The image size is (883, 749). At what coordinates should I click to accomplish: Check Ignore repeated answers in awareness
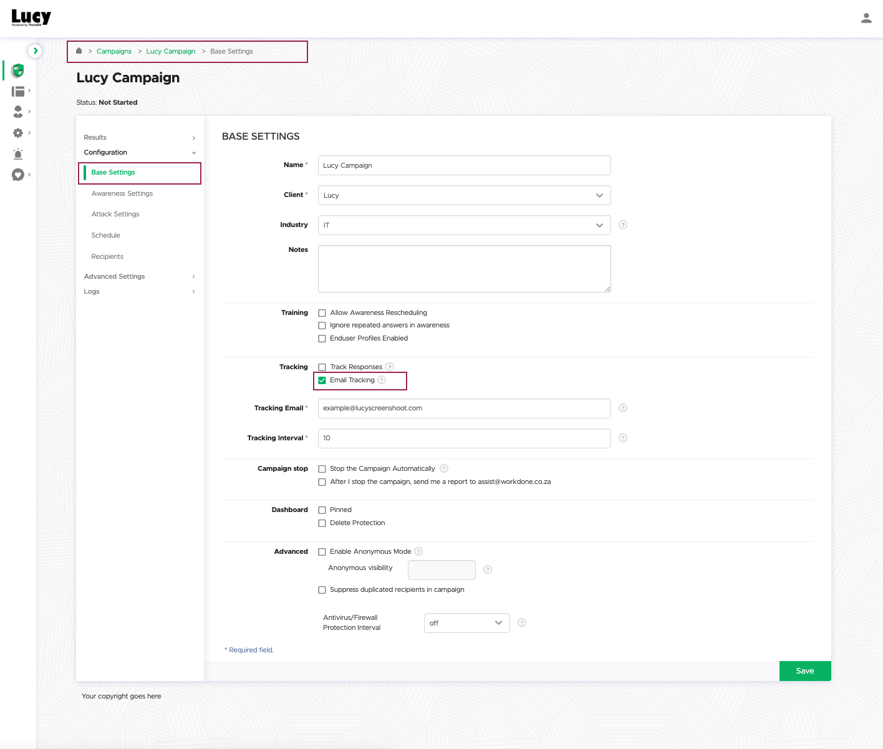(x=322, y=326)
